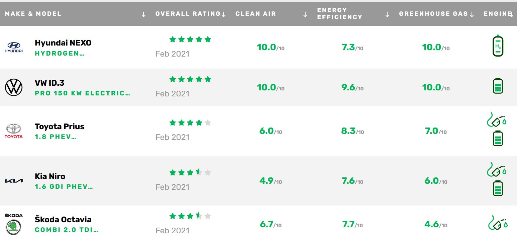This screenshot has width=517, height=240.
Task: Sort by Greenhouse Gas arrow
Action: click(x=472, y=14)
